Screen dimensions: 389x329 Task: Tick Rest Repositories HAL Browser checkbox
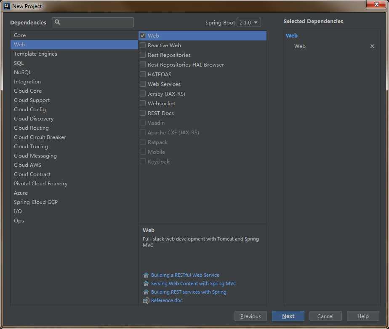point(143,64)
